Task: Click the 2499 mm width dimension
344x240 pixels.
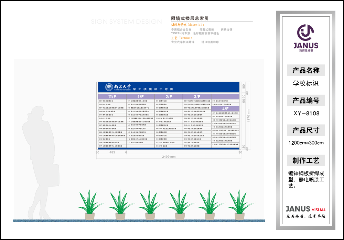Action: [x=168, y=157]
